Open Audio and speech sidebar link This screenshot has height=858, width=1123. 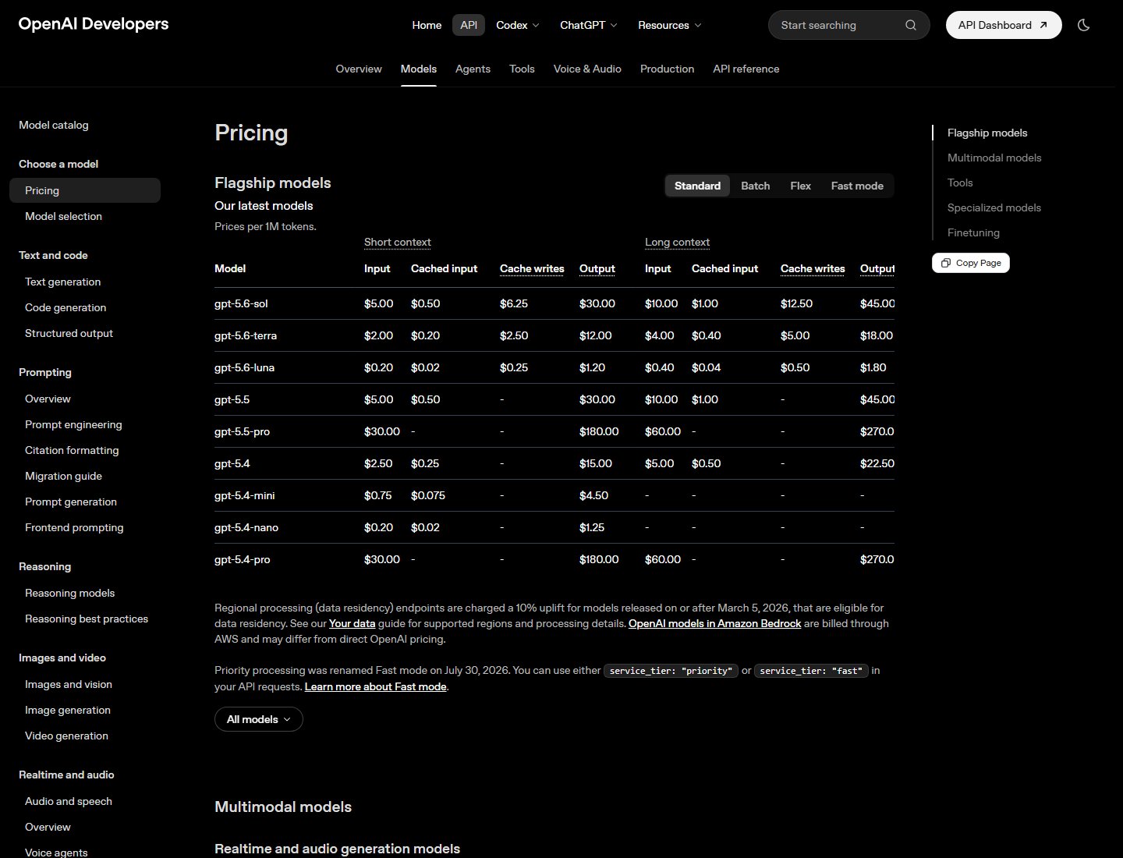point(69,801)
